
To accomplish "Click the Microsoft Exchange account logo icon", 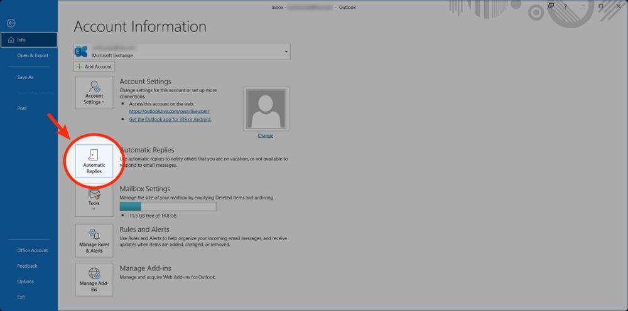I will (81, 51).
